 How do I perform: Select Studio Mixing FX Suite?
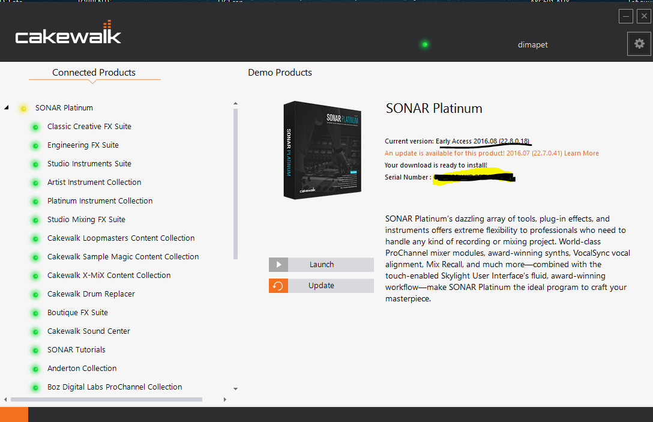(x=86, y=220)
